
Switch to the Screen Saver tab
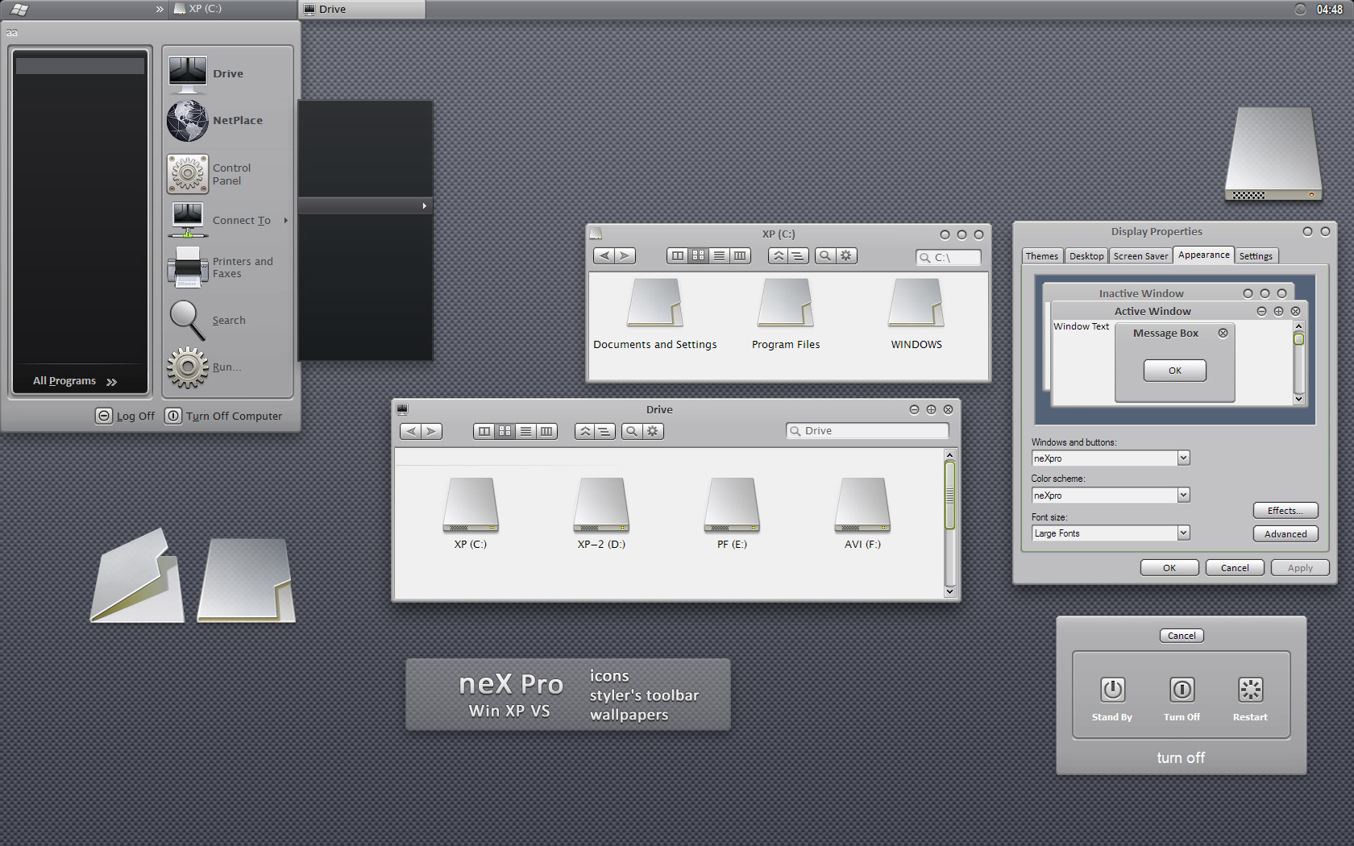pos(1140,256)
